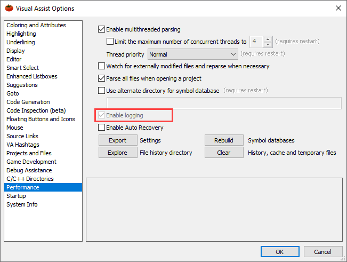Enable limit on concurrent threads

pyautogui.click(x=110, y=41)
